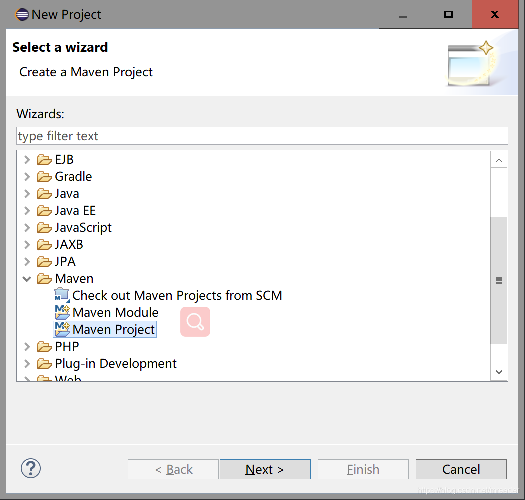Click the JPA folder icon
Screen dimensions: 525x500
pos(44,262)
